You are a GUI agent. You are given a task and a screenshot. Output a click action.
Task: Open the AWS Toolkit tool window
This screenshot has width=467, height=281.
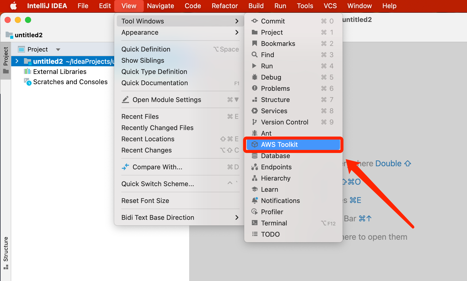pos(293,145)
